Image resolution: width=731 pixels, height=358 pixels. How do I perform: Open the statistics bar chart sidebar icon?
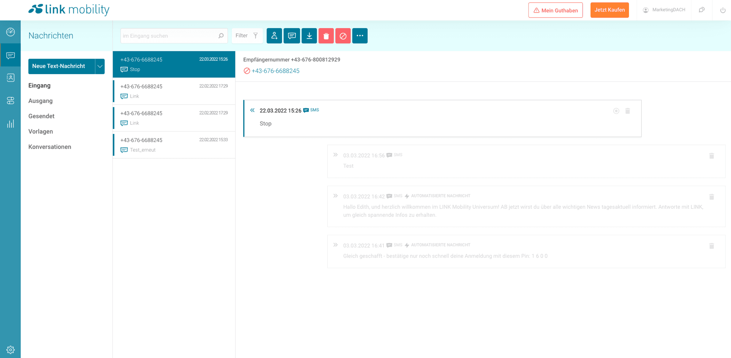11,124
